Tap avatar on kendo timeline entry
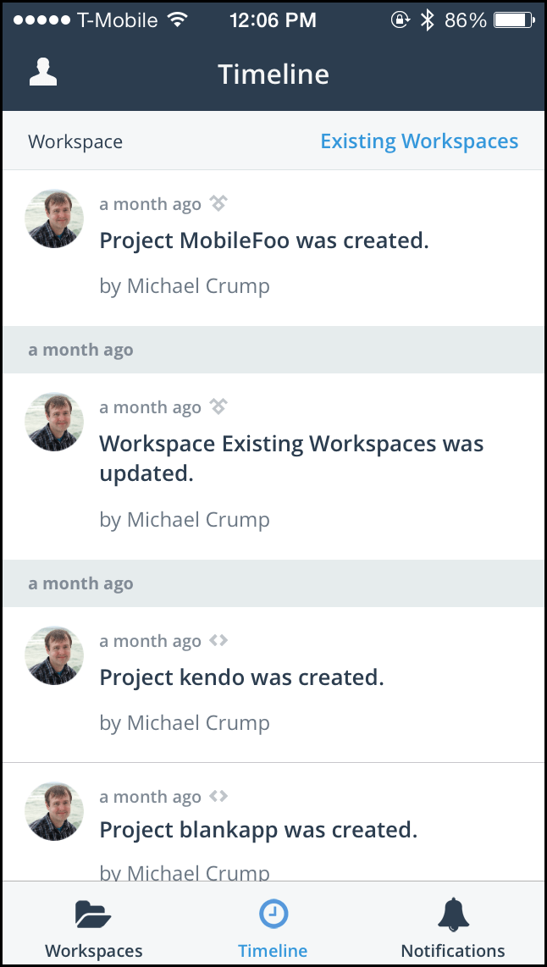 click(54, 655)
